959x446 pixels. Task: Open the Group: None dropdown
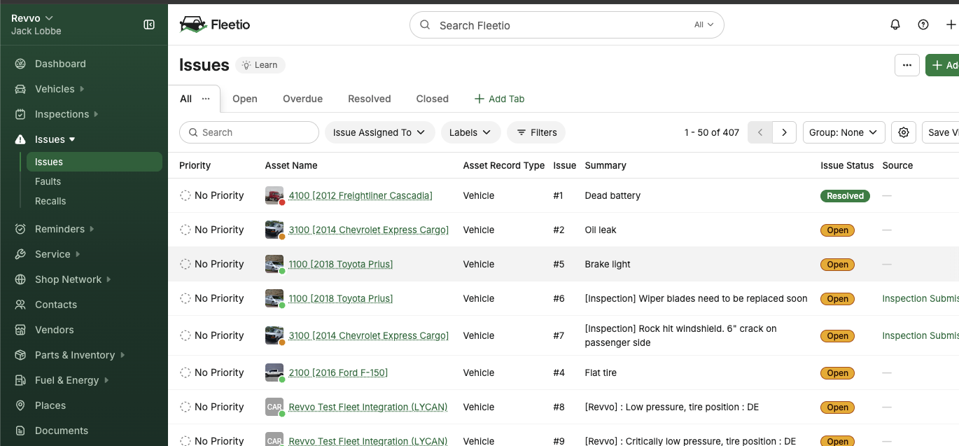[843, 132]
